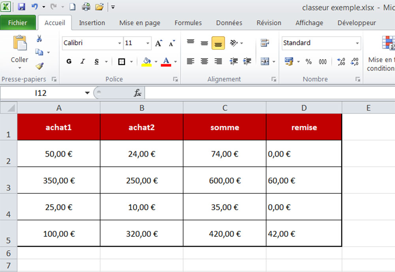Customize quick access toolbar dropdown
Image resolution: width=395 pixels, height=272 pixels.
point(113,7)
